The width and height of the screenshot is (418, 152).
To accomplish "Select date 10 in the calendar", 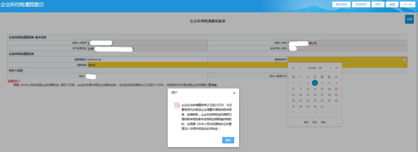I will click(322, 89).
